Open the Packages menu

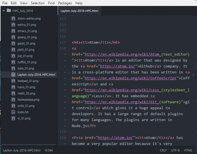click(x=65, y=3)
